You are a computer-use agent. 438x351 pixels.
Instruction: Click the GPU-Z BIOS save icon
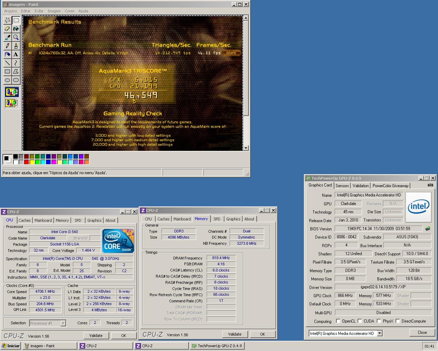point(427,228)
